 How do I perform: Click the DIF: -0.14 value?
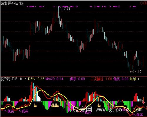(19, 79)
